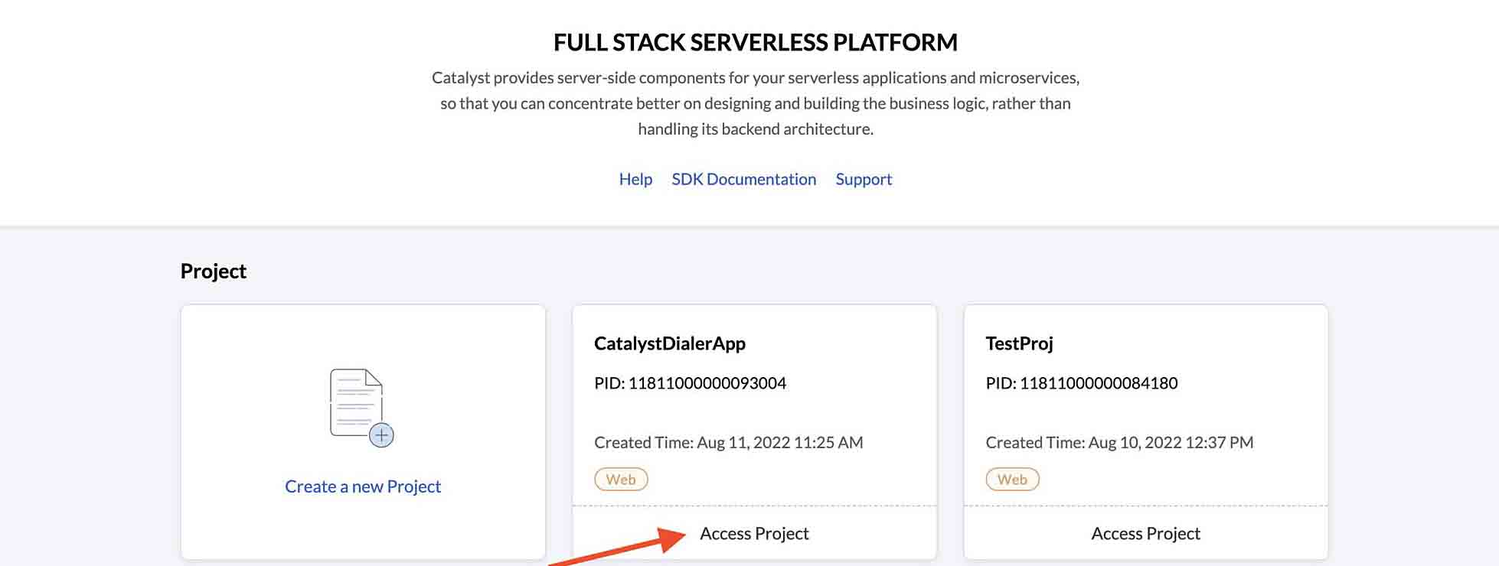Click the TestProj created time text
The height and width of the screenshot is (566, 1499).
(1119, 442)
